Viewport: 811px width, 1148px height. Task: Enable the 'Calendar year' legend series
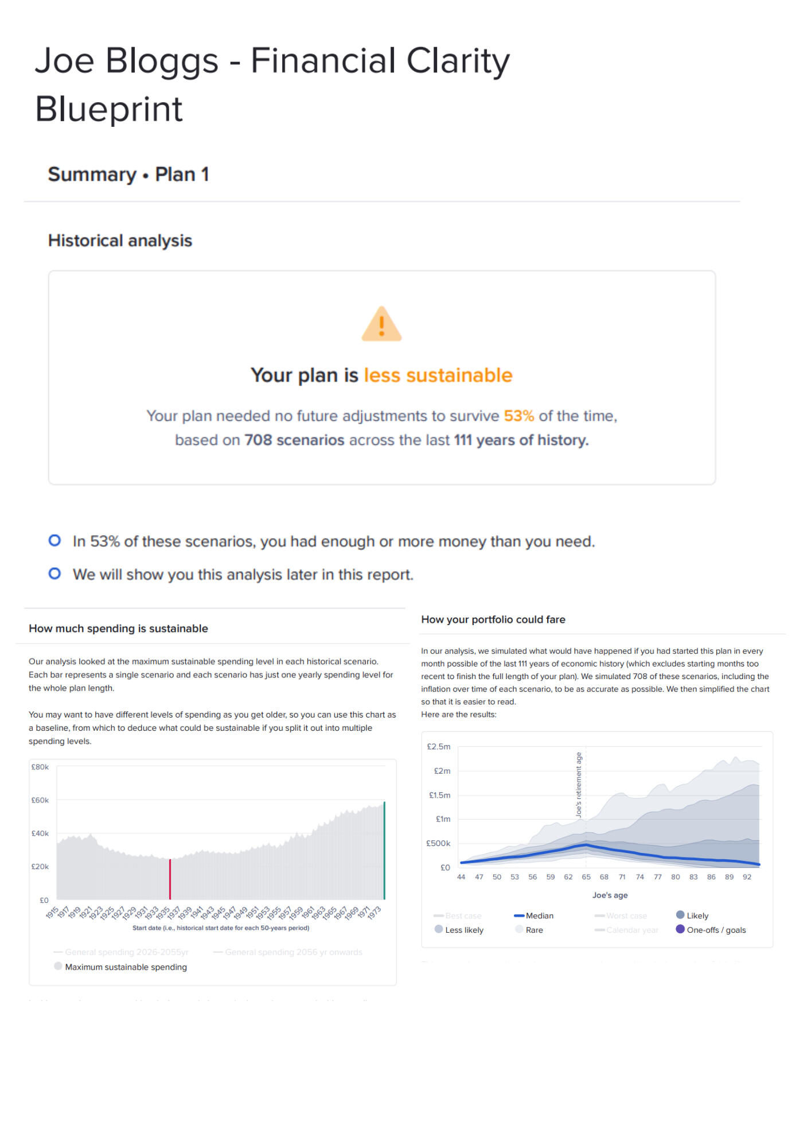(x=626, y=930)
